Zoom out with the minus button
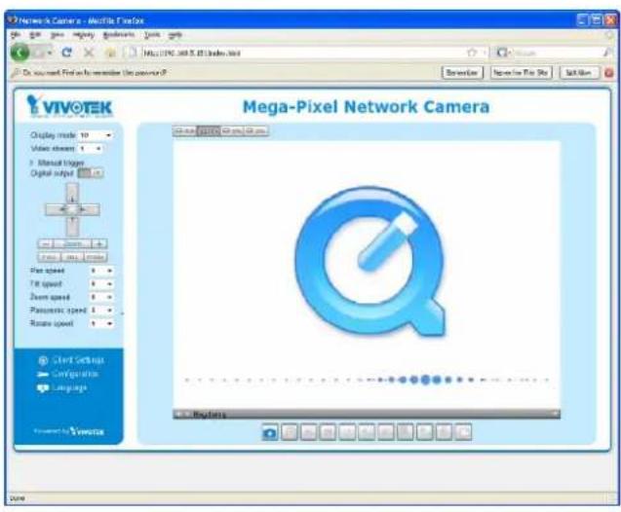The height and width of the screenshot is (512, 621). [46, 244]
